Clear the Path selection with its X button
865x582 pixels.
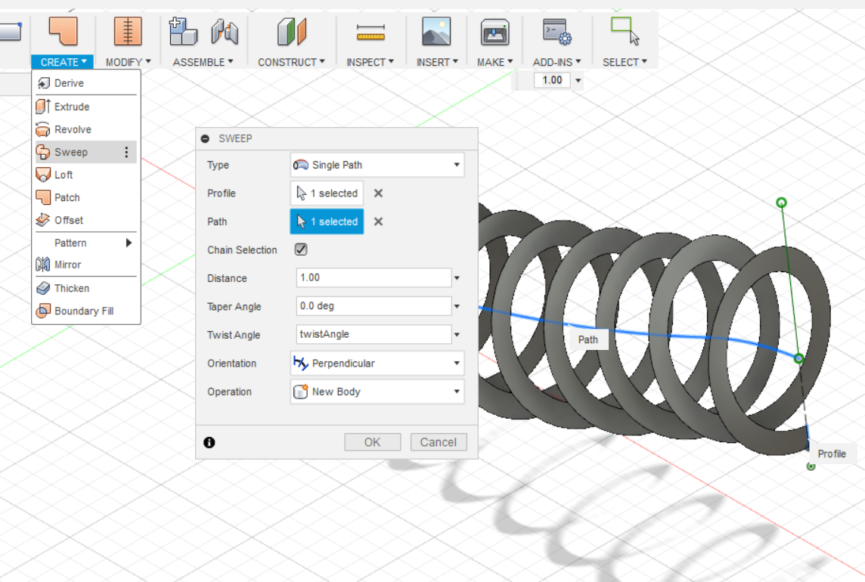(377, 221)
